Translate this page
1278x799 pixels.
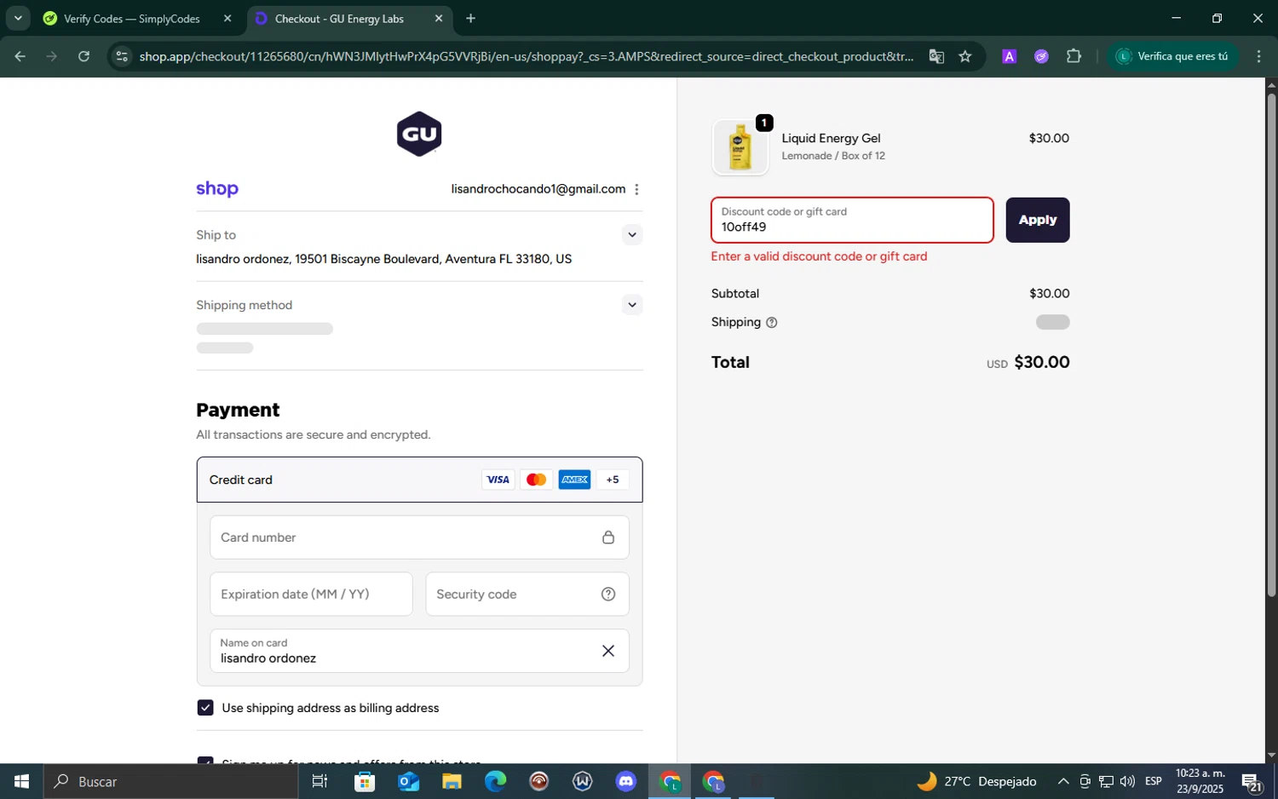pos(936,56)
